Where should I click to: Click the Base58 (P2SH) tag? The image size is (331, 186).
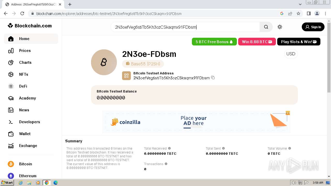tap(143, 64)
